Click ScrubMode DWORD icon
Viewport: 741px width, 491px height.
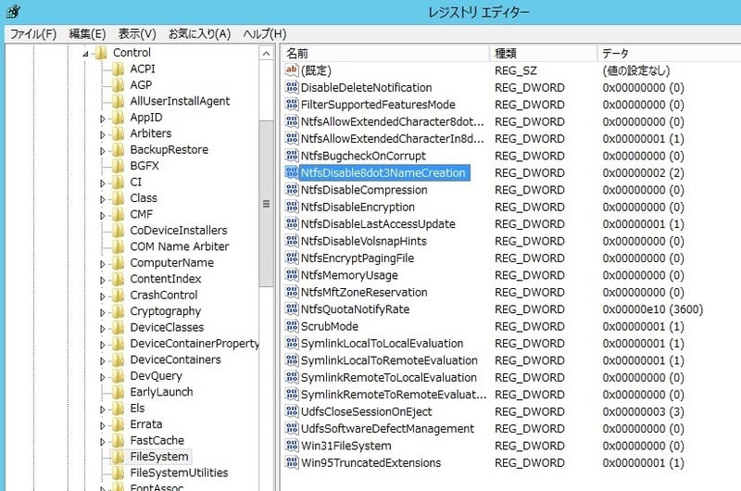point(292,326)
